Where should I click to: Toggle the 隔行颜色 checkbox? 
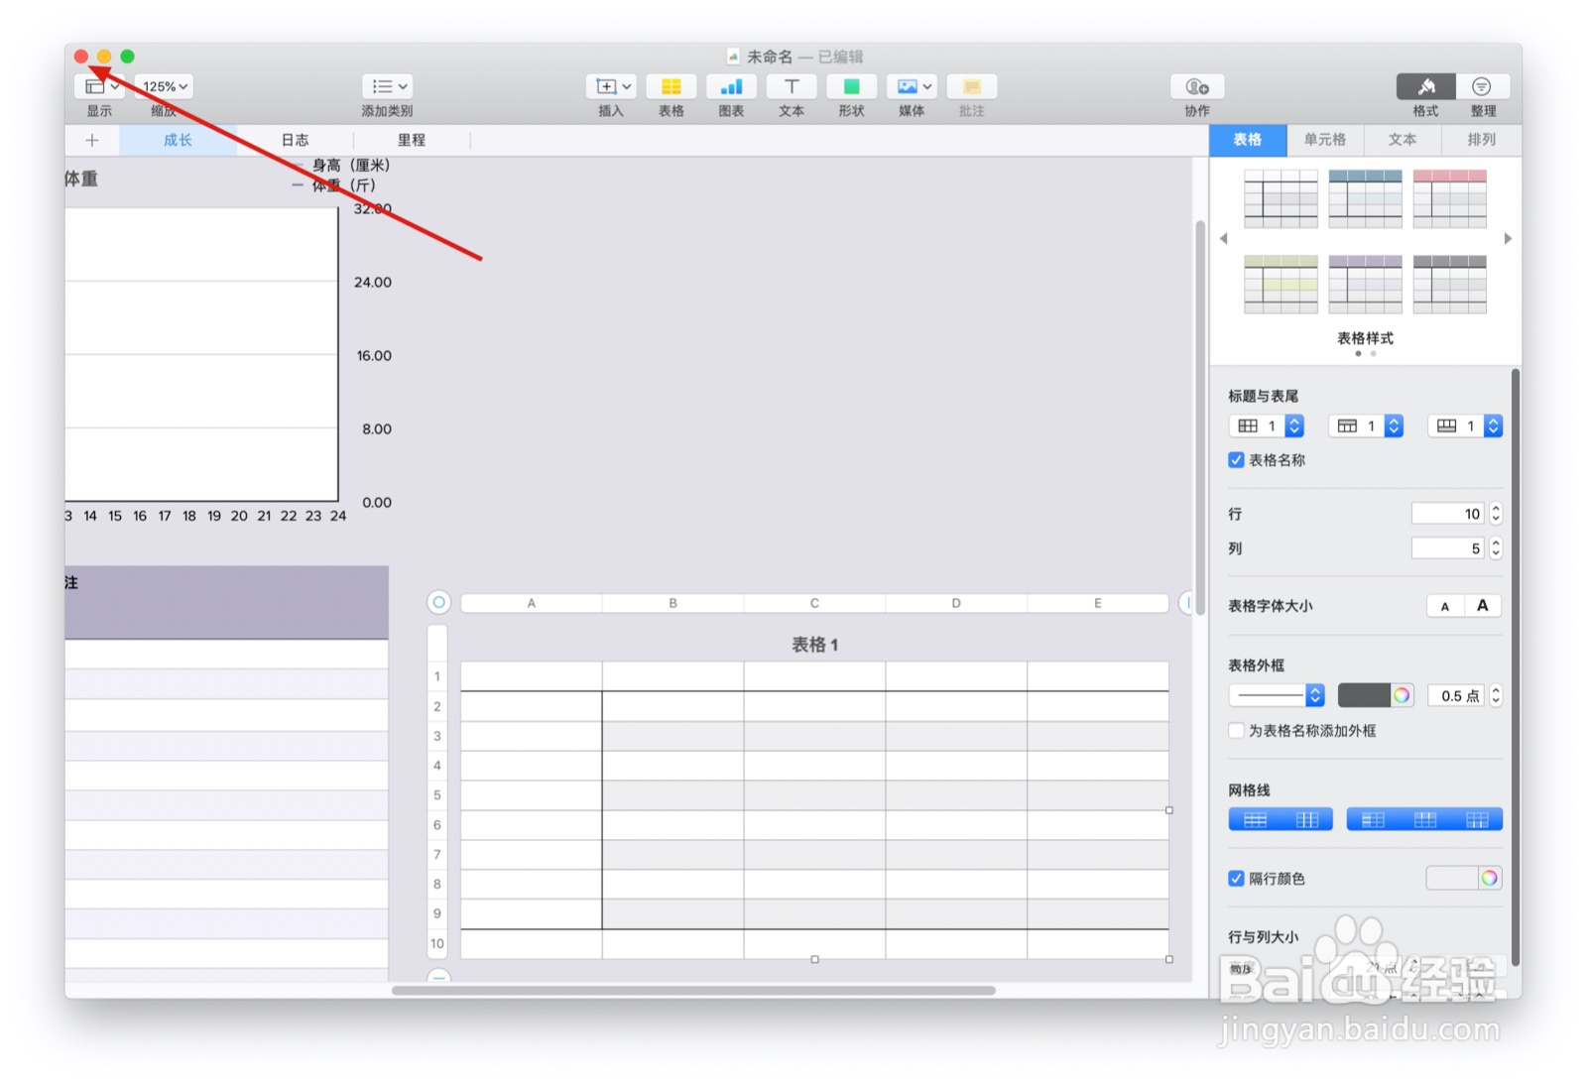point(1236,879)
